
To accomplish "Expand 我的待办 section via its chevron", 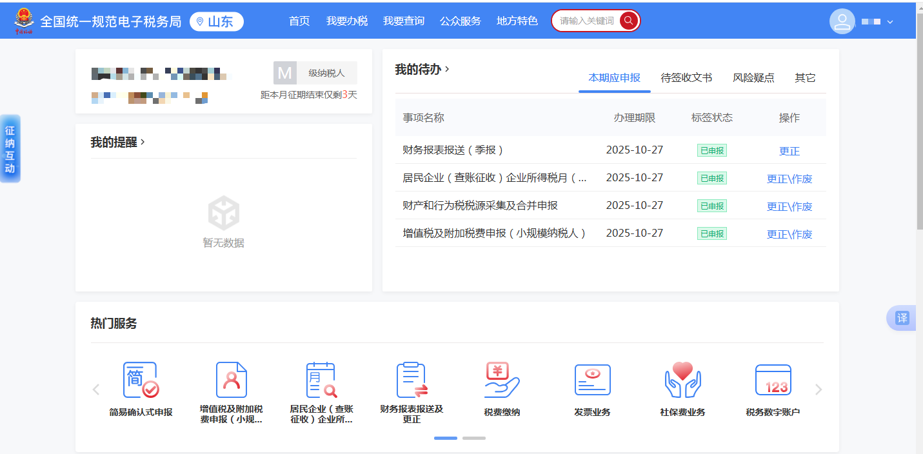I will (447, 68).
